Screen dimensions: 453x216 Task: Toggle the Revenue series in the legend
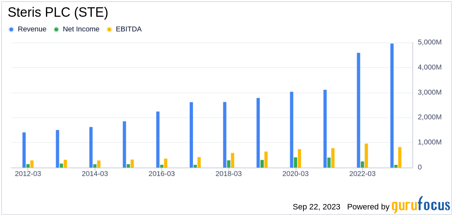point(28,29)
